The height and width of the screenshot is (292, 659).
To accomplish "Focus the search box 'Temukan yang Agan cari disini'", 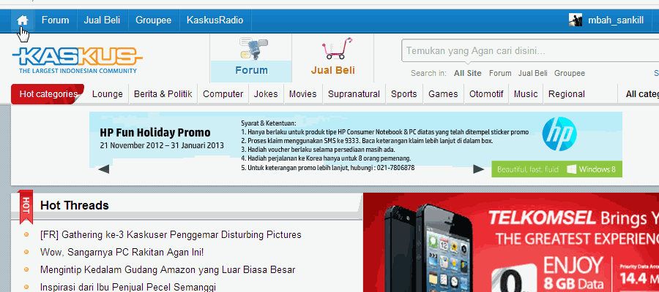I will click(529, 52).
